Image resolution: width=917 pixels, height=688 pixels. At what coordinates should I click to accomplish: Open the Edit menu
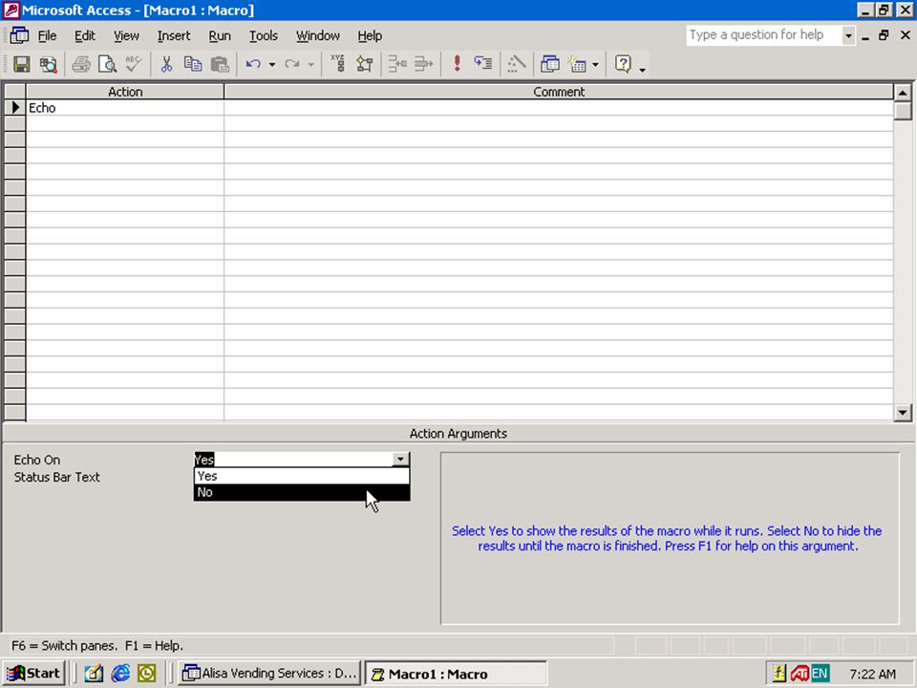click(x=85, y=35)
